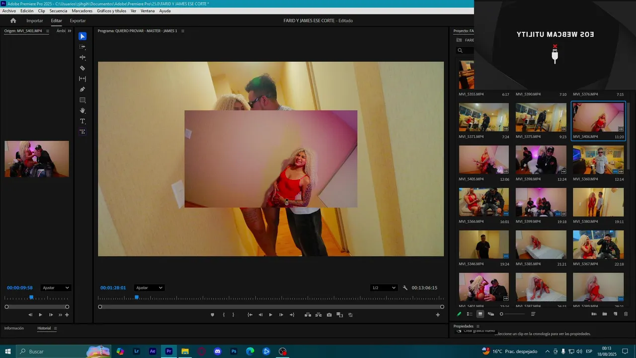Image resolution: width=636 pixels, height=358 pixels.
Task: Create new bin in Project panel
Action: click(605, 314)
